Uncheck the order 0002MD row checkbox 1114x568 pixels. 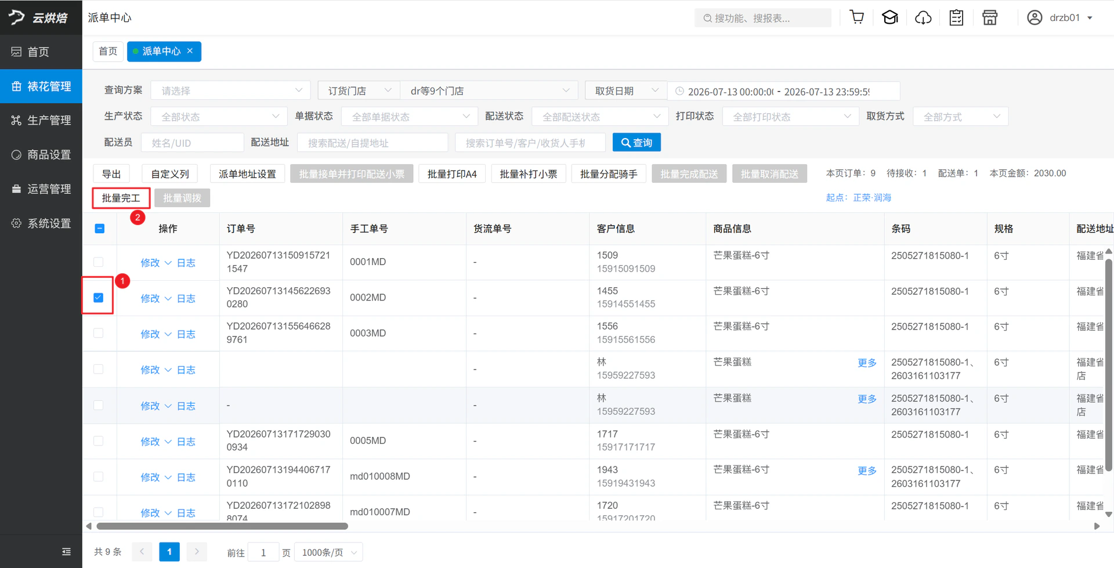click(99, 298)
